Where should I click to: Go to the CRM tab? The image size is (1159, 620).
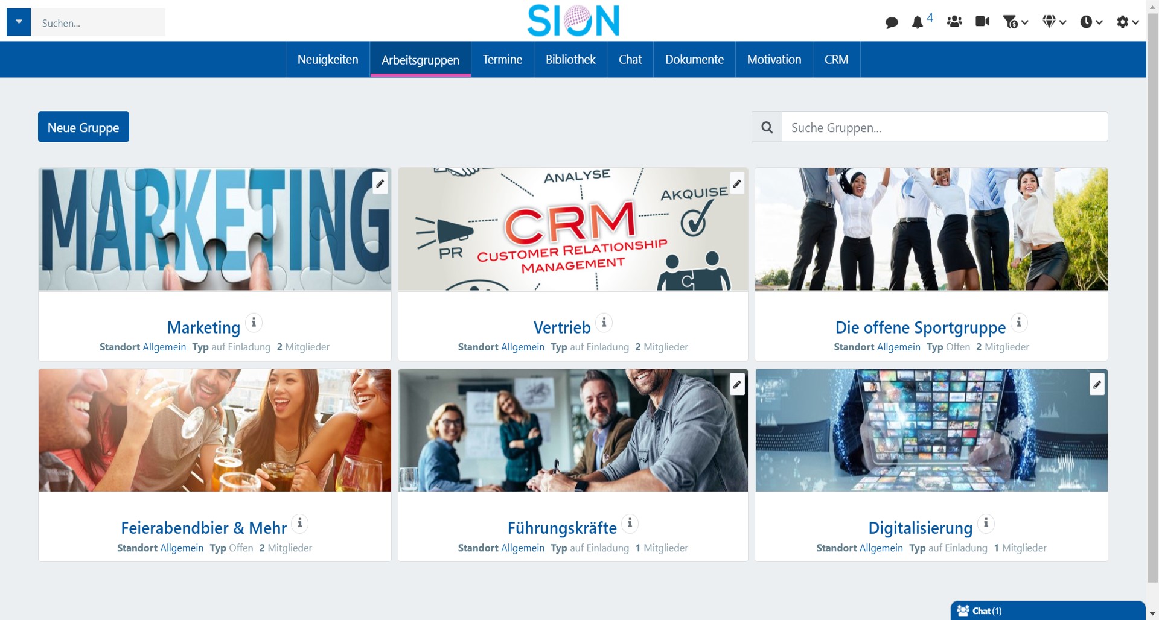click(x=836, y=60)
